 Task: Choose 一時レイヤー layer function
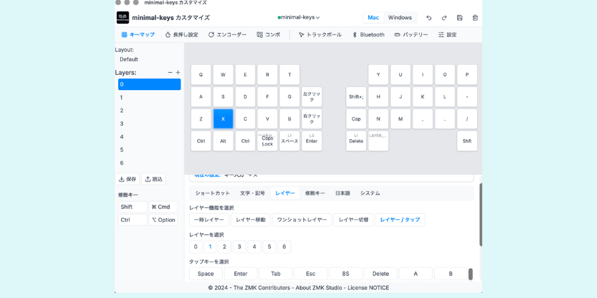click(x=209, y=220)
